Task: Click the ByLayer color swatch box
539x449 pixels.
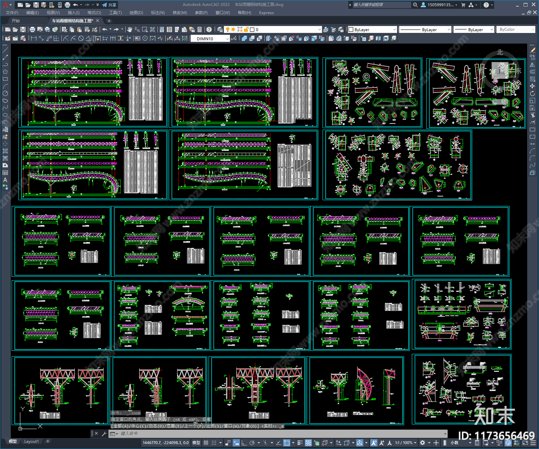Action: pyautogui.click(x=351, y=30)
